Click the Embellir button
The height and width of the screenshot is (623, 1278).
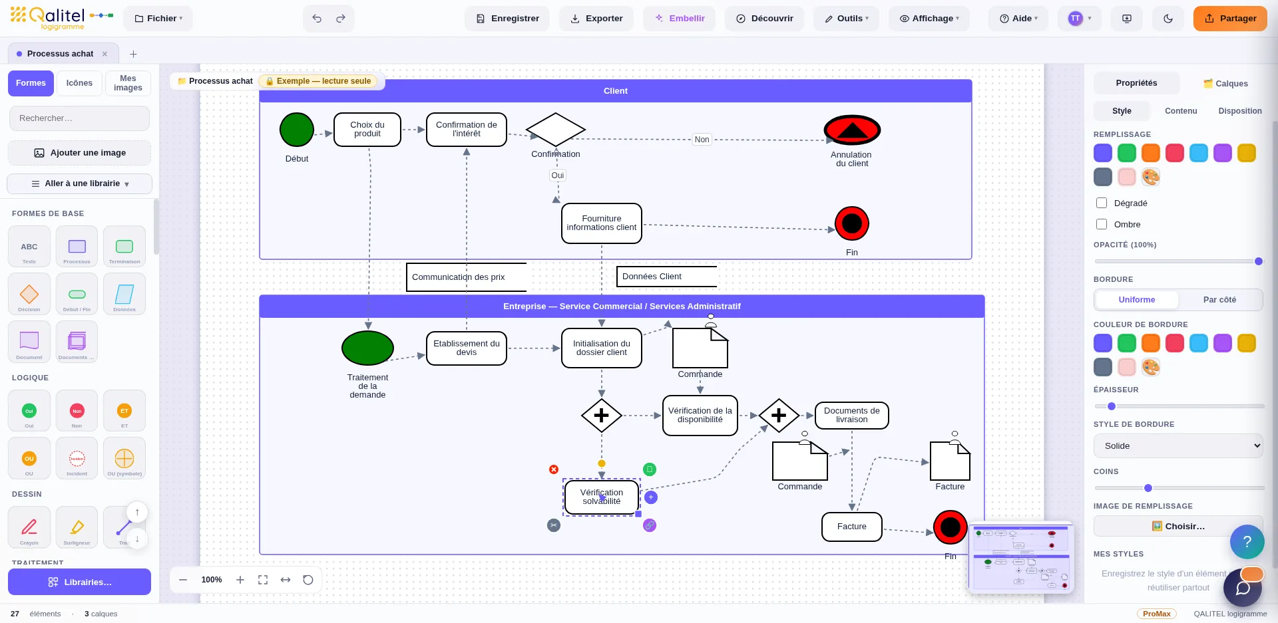[x=679, y=19]
